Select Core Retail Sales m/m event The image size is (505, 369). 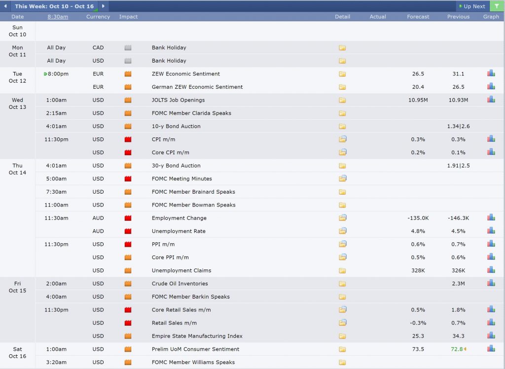coord(181,310)
